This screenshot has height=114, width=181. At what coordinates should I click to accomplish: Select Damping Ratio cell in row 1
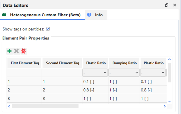pyautogui.click(x=124, y=81)
